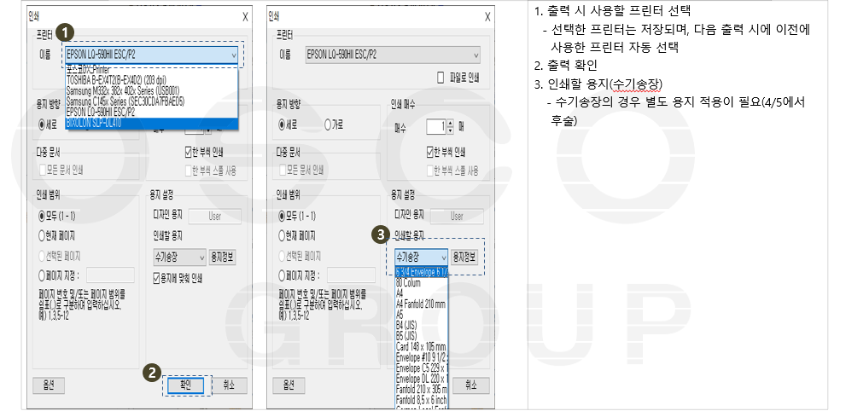Open the printer name dropdown showing the printer list
The height and width of the screenshot is (411, 846).
pos(152,55)
